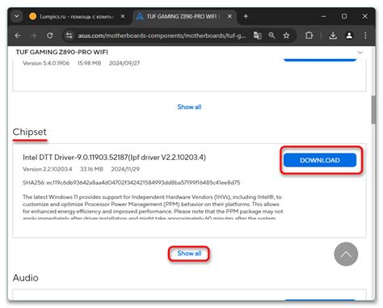Open the extensions puzzle icon
383x308 pixels.
(309, 36)
